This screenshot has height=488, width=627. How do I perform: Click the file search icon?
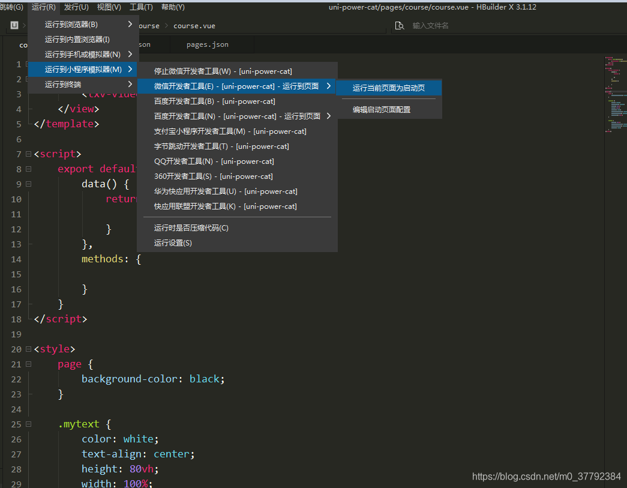coord(400,26)
